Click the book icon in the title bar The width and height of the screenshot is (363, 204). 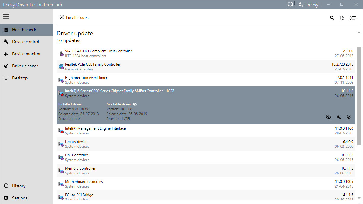coord(290,5)
